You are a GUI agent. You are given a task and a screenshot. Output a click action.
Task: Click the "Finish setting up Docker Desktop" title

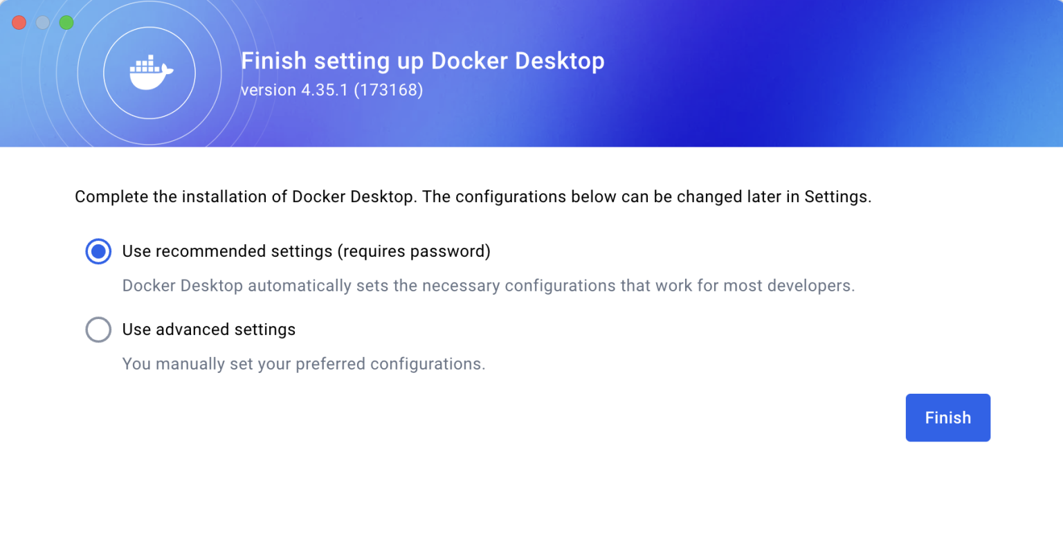tap(423, 61)
